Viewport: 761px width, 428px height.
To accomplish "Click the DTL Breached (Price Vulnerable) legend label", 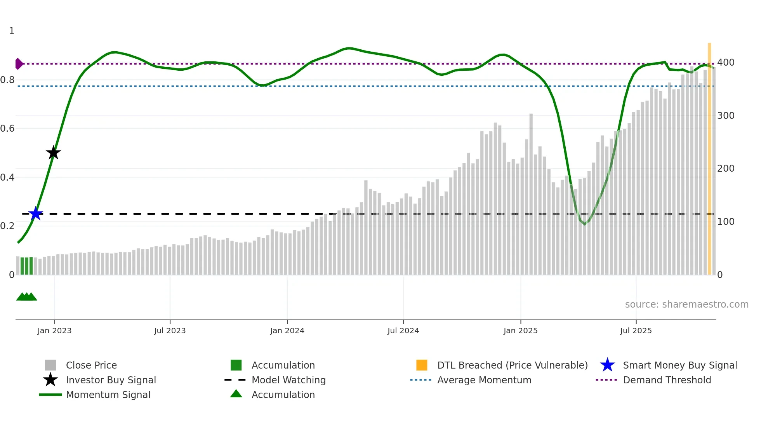I will click(x=513, y=365).
